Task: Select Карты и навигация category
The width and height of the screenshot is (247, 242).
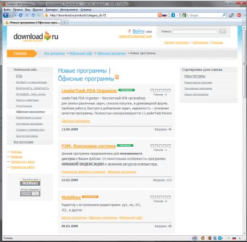Action: coord(27,100)
